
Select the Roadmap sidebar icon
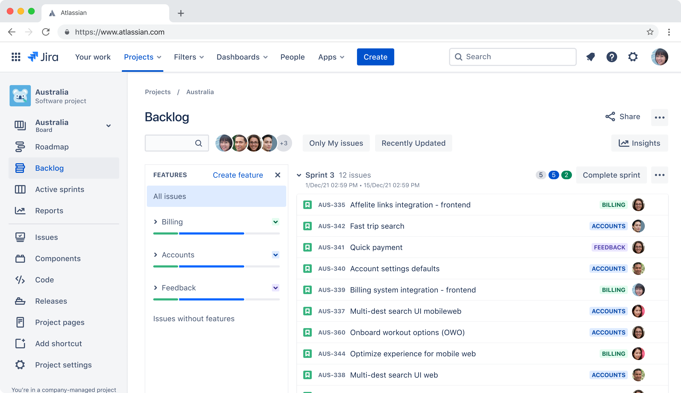pyautogui.click(x=20, y=147)
